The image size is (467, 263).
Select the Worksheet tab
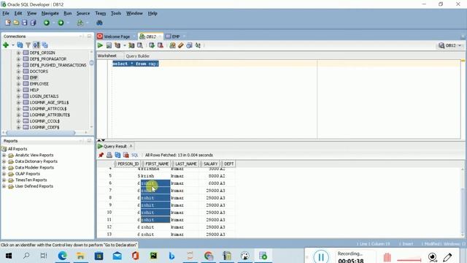(107, 56)
